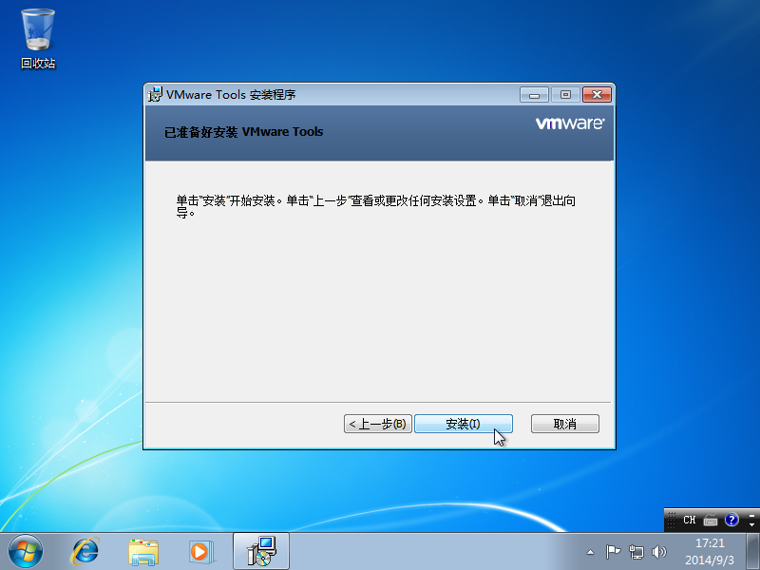Launch Internet Explorer from taskbar
Screen dimensions: 760x570
click(x=85, y=552)
